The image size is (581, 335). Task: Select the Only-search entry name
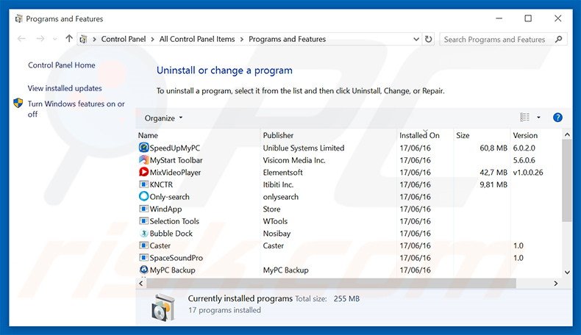point(169,197)
